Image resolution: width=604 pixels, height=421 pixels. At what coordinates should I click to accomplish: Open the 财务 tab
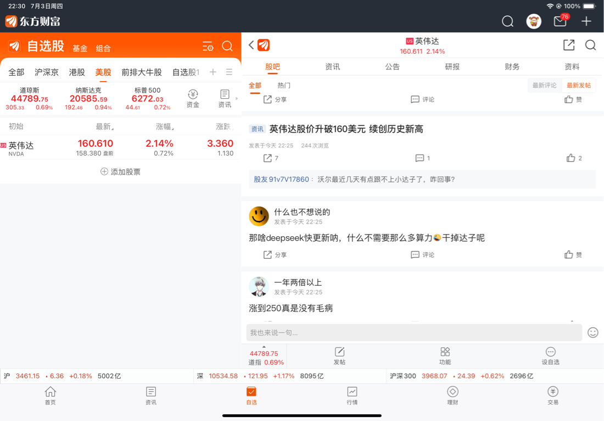click(x=512, y=67)
